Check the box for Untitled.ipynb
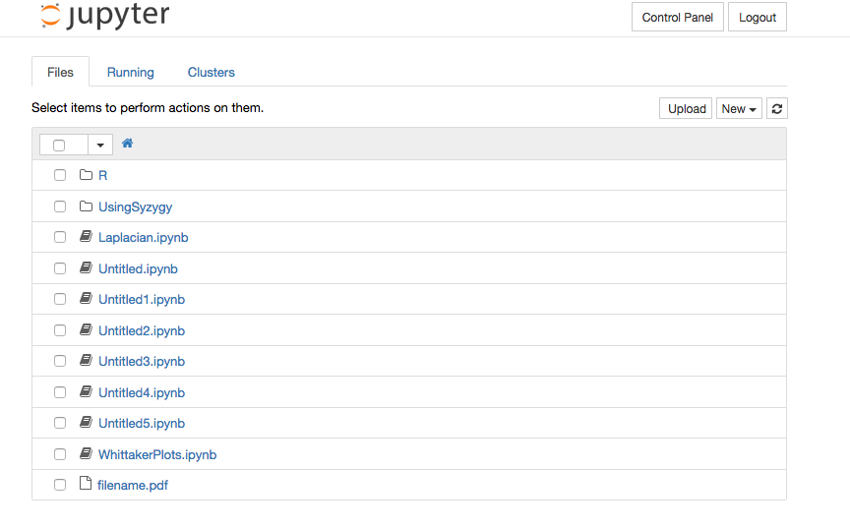 60,268
